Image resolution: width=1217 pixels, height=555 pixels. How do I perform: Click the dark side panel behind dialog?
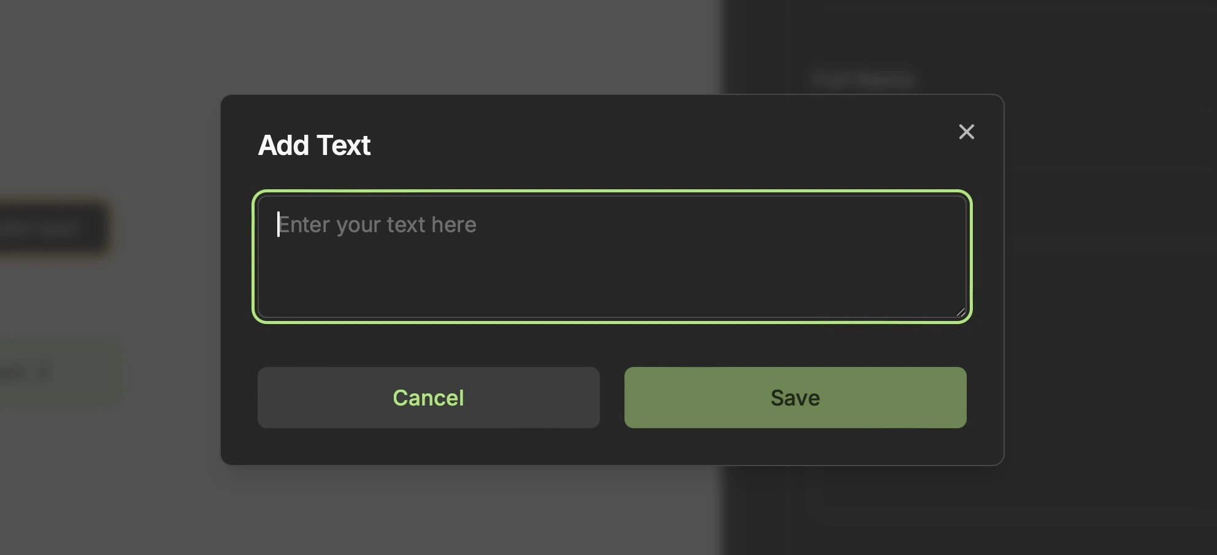click(x=1110, y=276)
